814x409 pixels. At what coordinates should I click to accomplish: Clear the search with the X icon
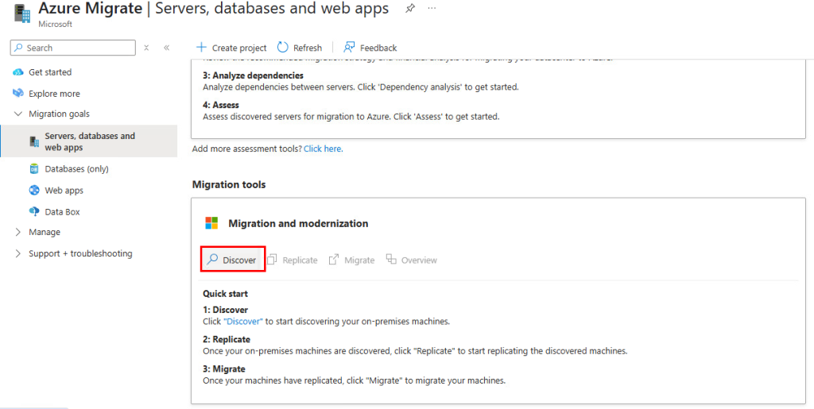coord(146,48)
